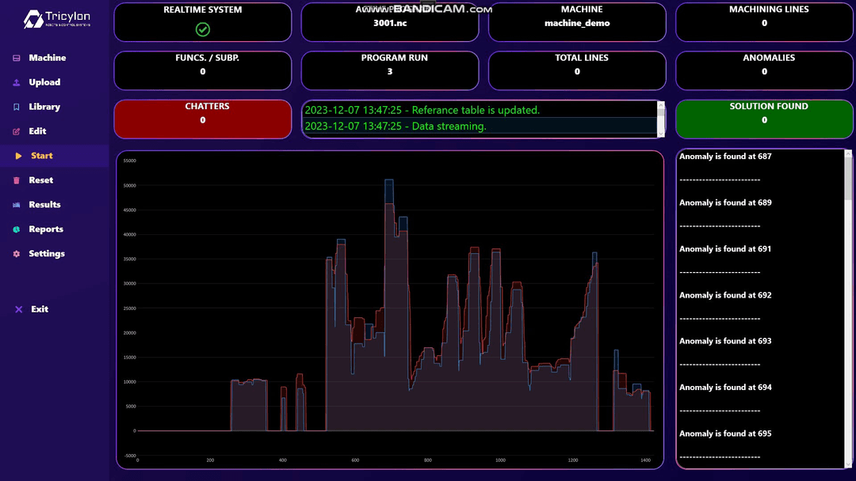Click the Tricylon logo
The width and height of the screenshot is (856, 481).
point(55,20)
